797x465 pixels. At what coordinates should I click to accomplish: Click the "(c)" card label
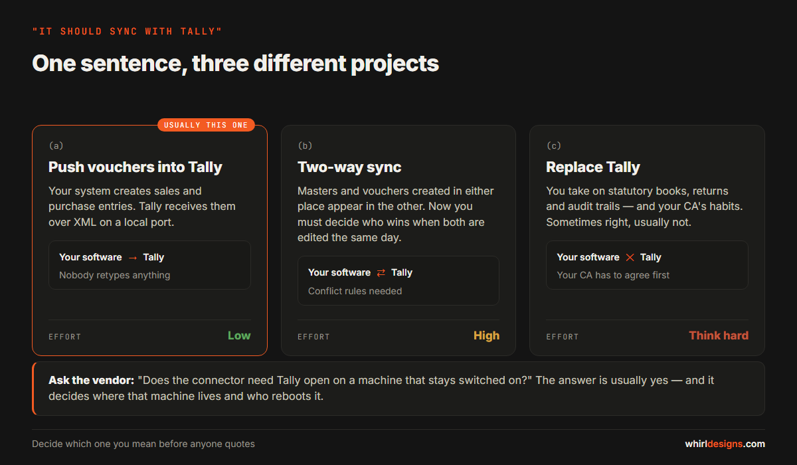pos(554,145)
